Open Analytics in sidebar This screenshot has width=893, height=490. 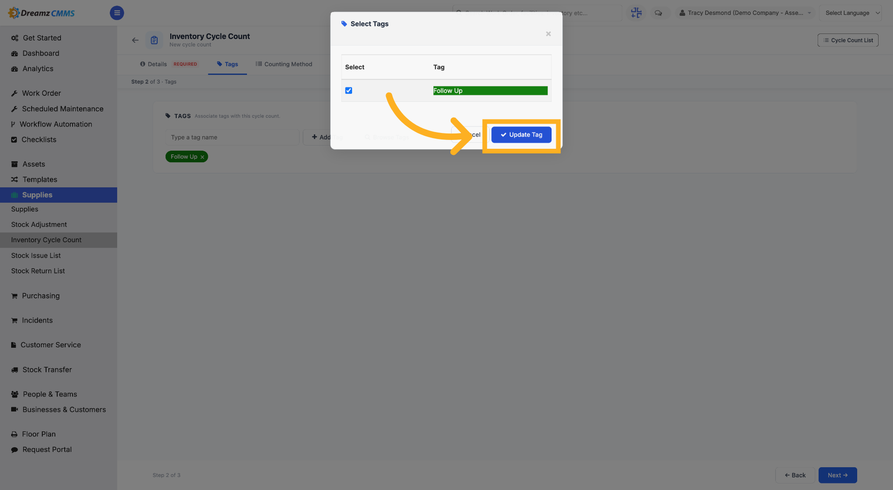point(38,69)
